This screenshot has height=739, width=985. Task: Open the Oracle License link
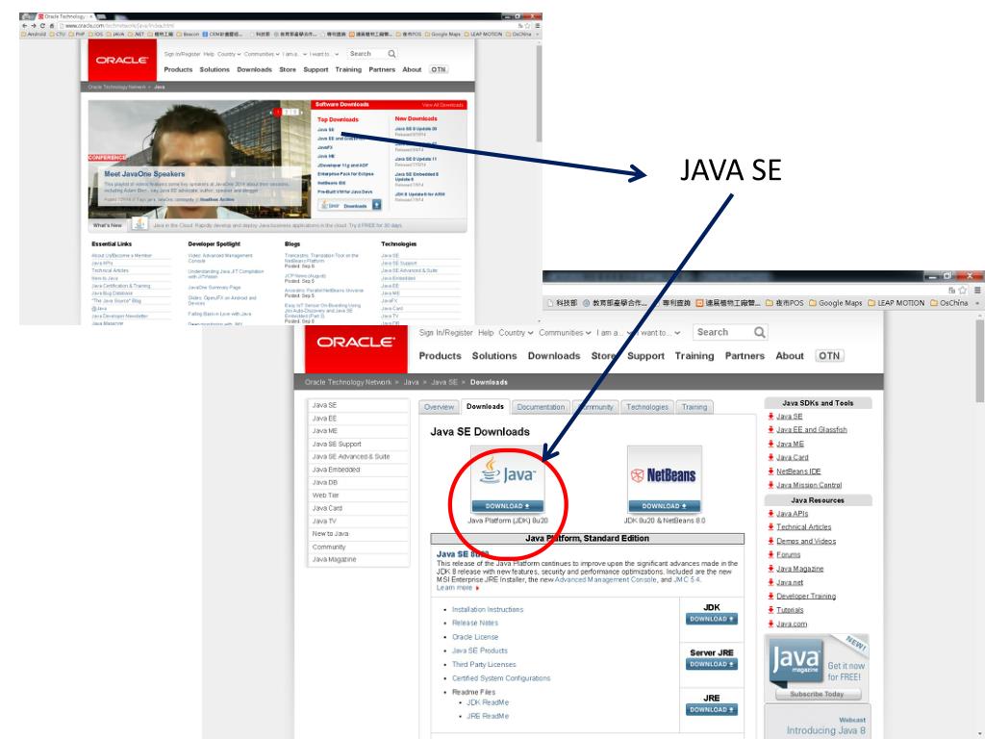(x=475, y=637)
